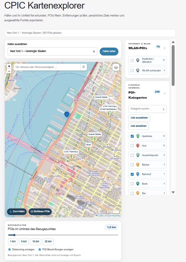Screen dimensions: 186x262
Task: Click the sidebar scrollbar up arrow
Action: coord(173,42)
